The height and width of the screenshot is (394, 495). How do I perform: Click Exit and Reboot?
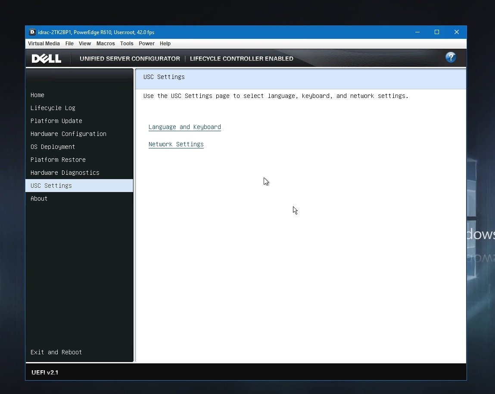pos(56,352)
